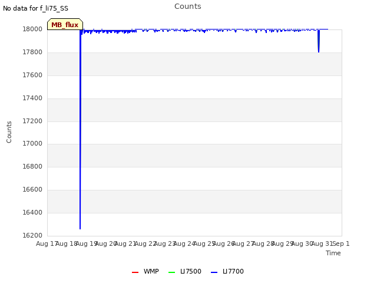
Task: Toggle the LI7500 legend entry
Action: click(185, 271)
